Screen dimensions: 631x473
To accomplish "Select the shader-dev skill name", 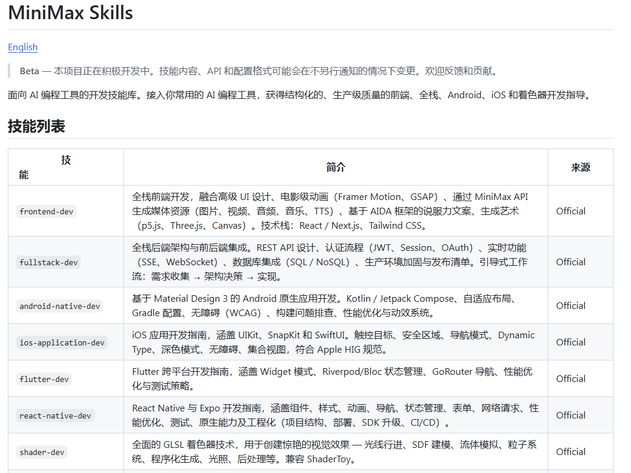I will pos(42,452).
